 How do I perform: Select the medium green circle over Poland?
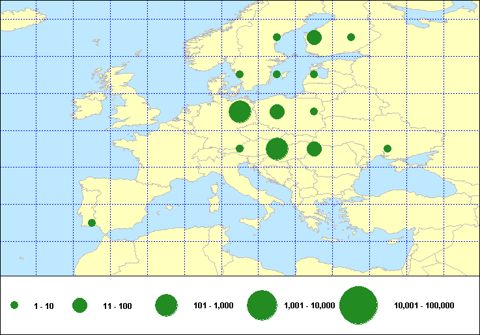pos(277,111)
